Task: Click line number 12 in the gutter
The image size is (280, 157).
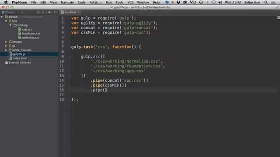Action: click(x=62, y=71)
